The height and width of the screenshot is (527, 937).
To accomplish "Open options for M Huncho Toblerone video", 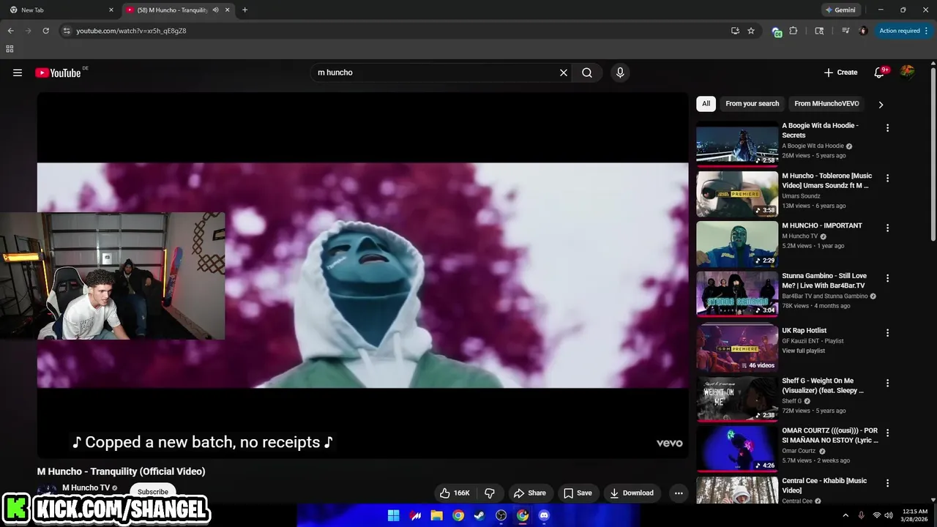I will 887,178.
